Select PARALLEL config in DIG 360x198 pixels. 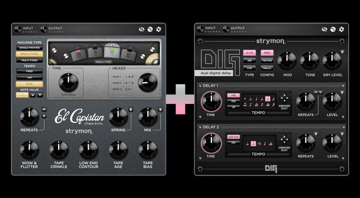click(267, 68)
